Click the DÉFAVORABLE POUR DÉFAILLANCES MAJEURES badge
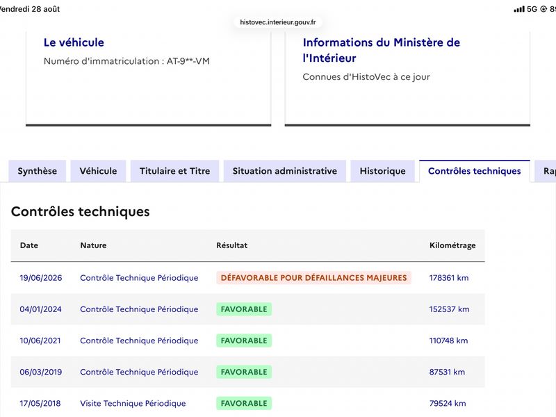This screenshot has width=556, height=417. click(314, 277)
